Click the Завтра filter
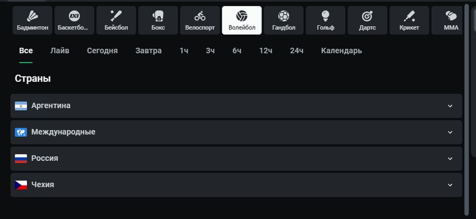The height and width of the screenshot is (219, 476). click(x=148, y=51)
